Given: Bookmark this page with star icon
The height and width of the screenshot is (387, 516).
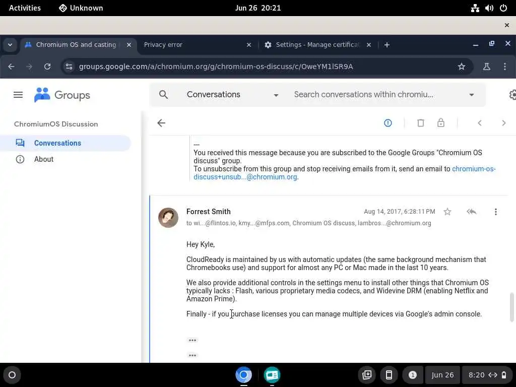Looking at the screenshot, I should (x=462, y=67).
